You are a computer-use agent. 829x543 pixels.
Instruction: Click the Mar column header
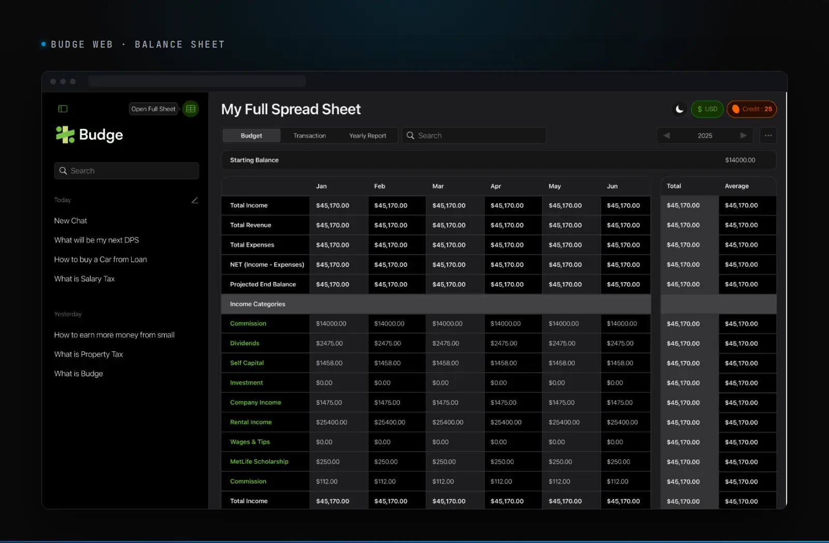(438, 186)
